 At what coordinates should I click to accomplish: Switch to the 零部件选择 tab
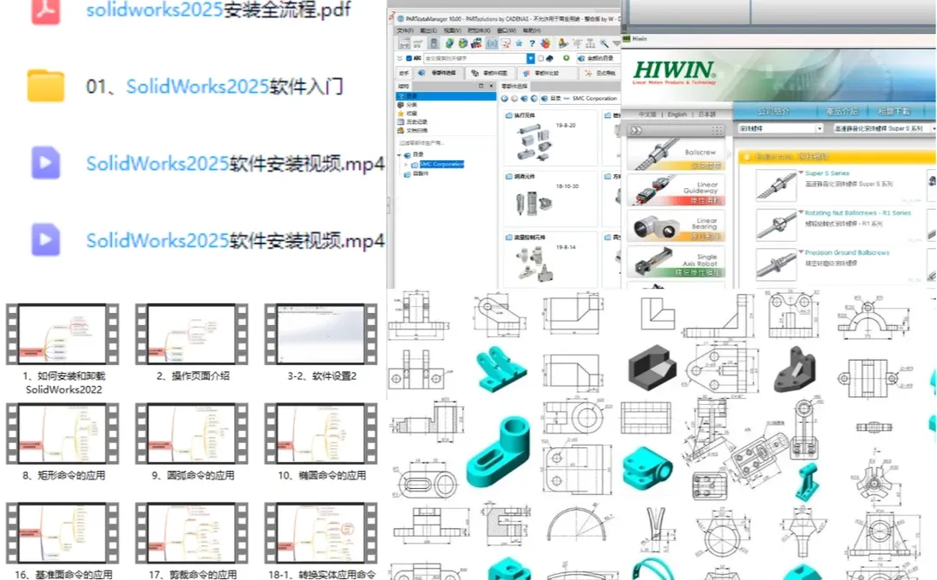(437, 73)
